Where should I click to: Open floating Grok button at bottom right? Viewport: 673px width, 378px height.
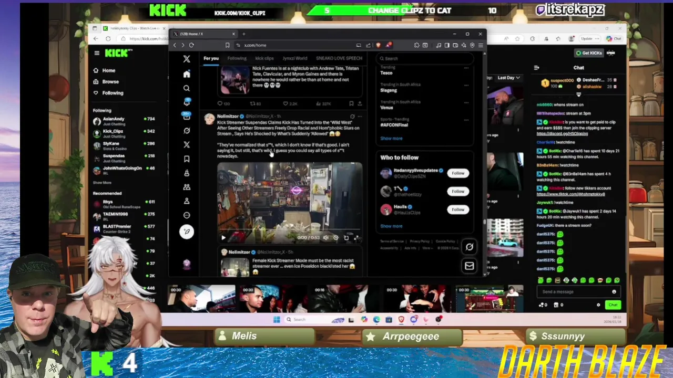click(x=469, y=247)
